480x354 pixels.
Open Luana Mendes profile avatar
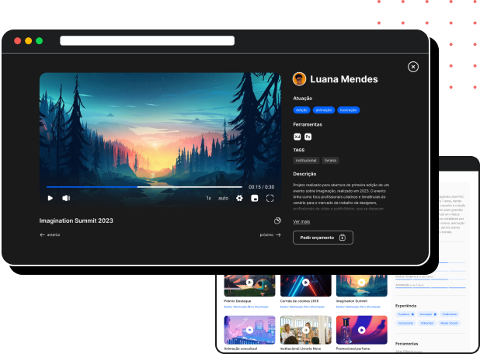point(299,79)
